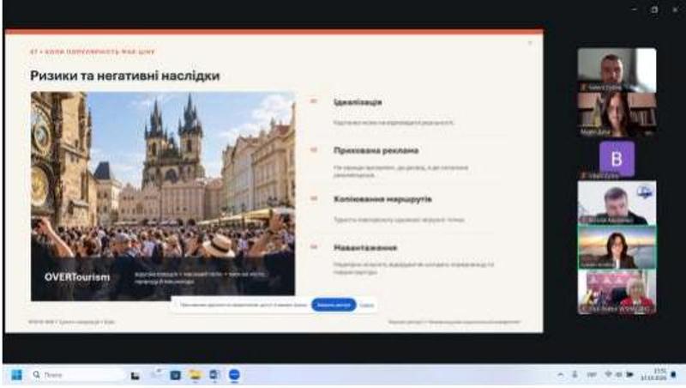Open Task View on the taskbar
This screenshot has width=686, height=388.
pos(135,375)
